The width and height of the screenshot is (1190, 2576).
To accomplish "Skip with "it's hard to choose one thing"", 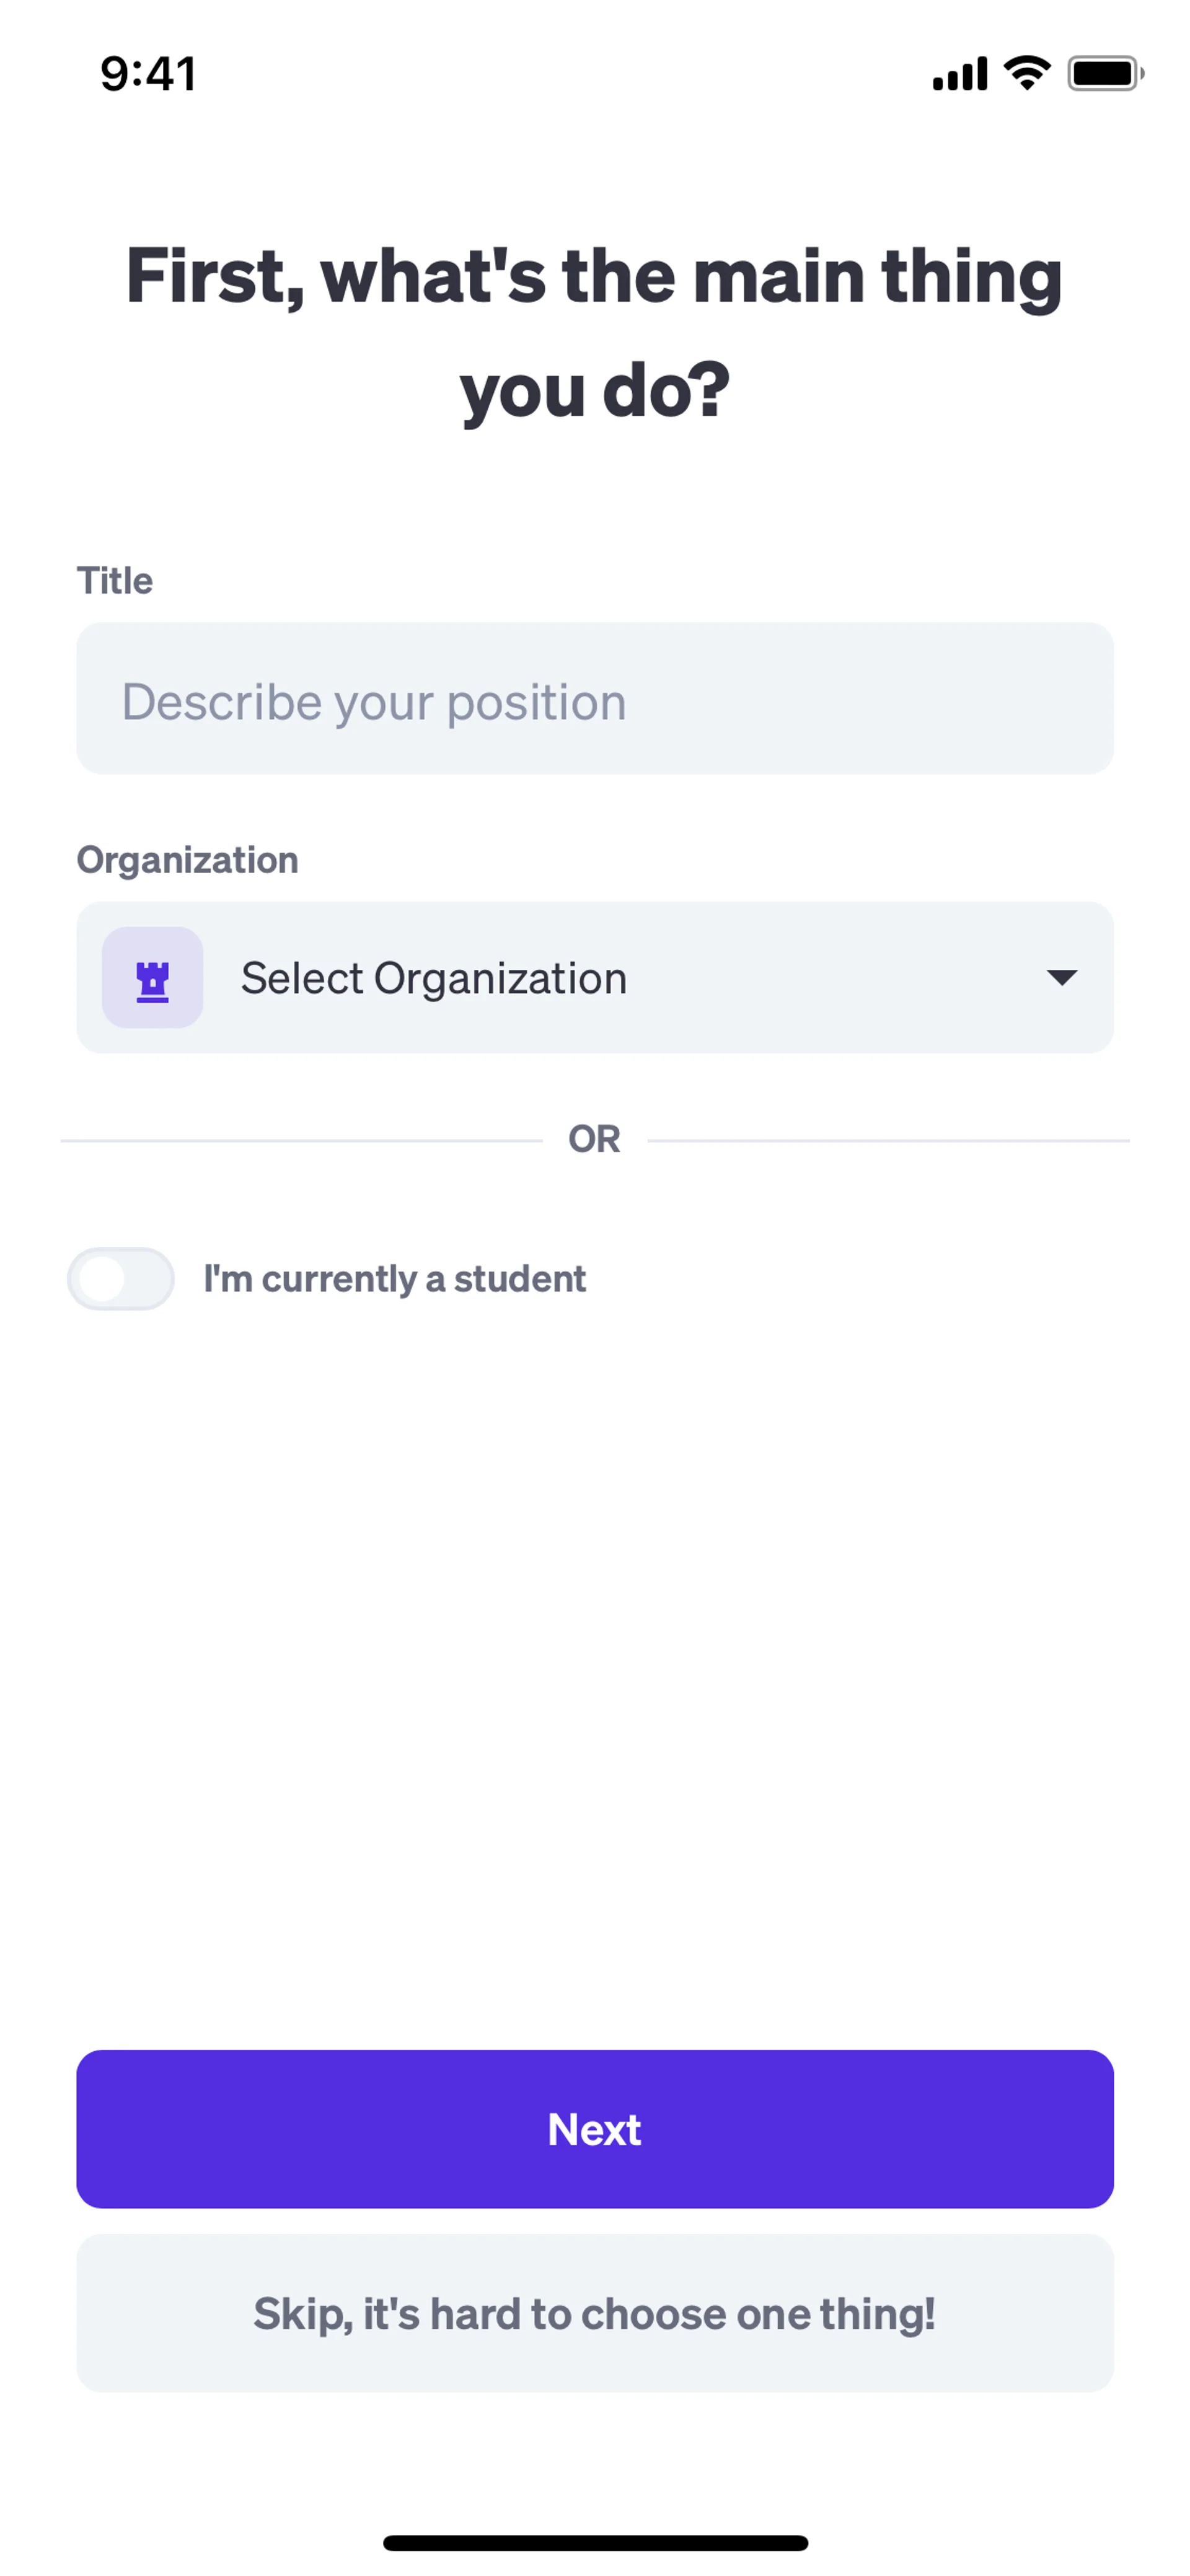I will click(x=595, y=2314).
